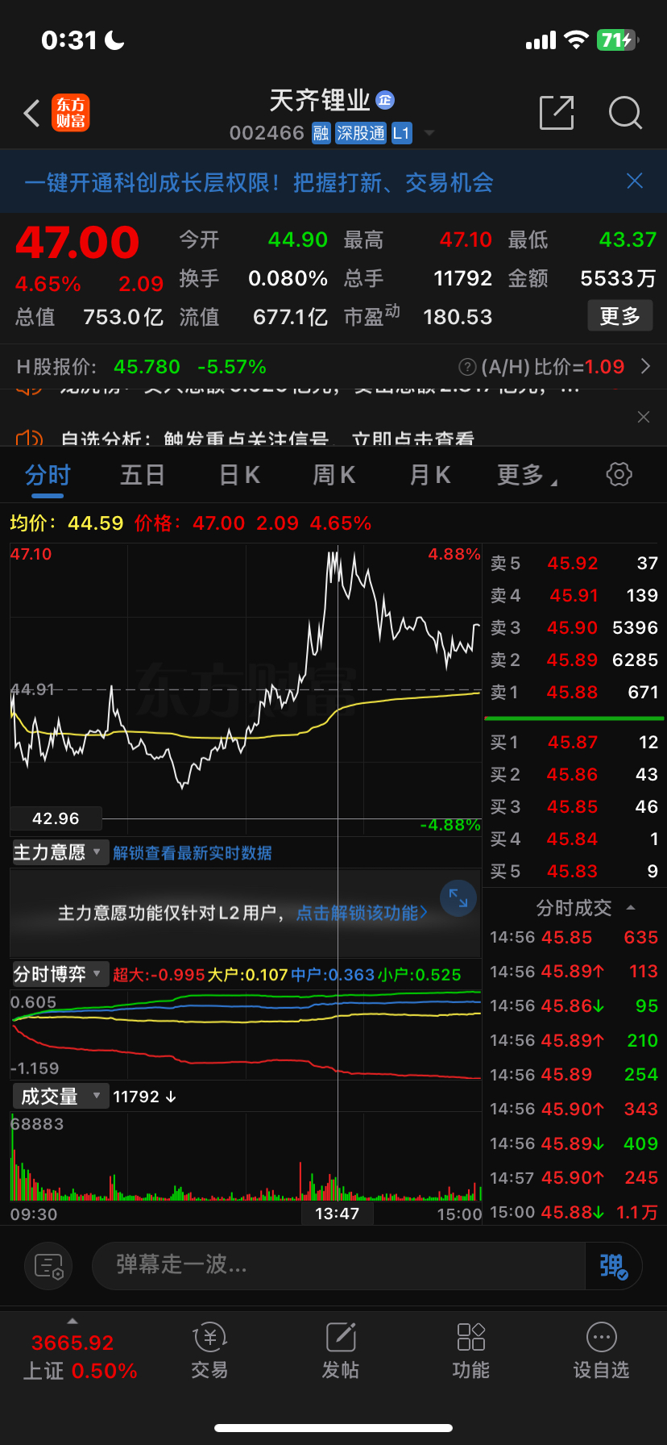Image resolution: width=667 pixels, height=1445 pixels.
Task: Tap the 15:00 45.88 trade record
Action: click(x=574, y=1212)
